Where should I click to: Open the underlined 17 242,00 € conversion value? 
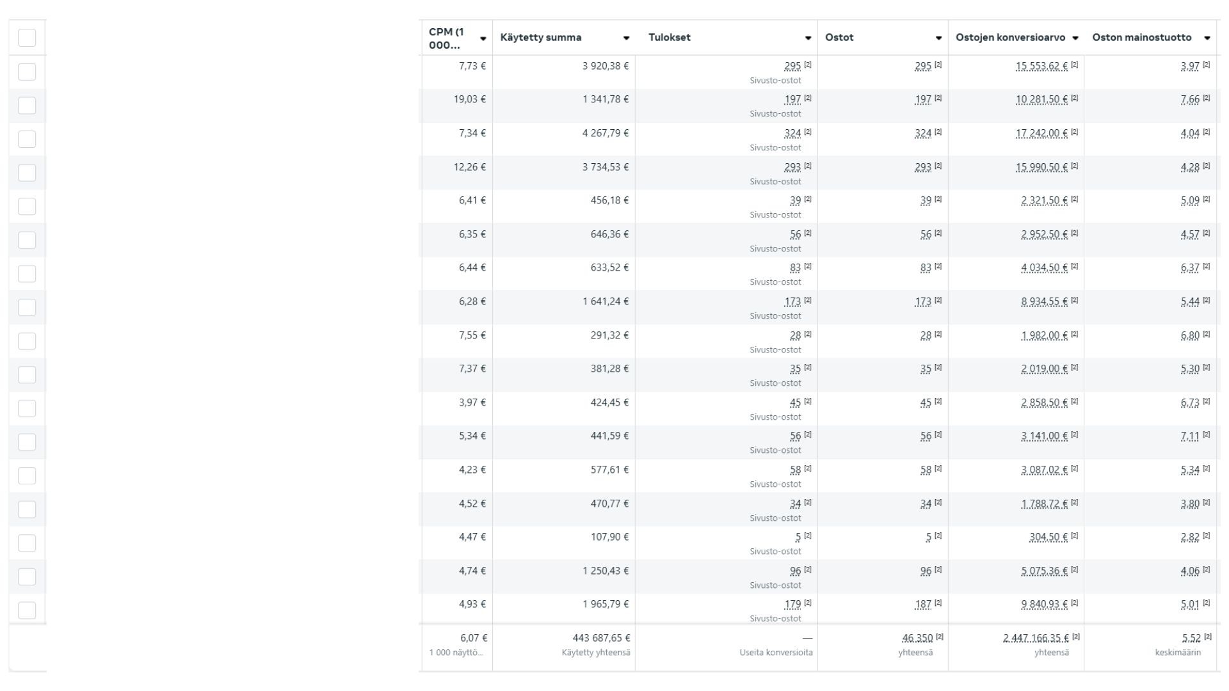click(1041, 133)
